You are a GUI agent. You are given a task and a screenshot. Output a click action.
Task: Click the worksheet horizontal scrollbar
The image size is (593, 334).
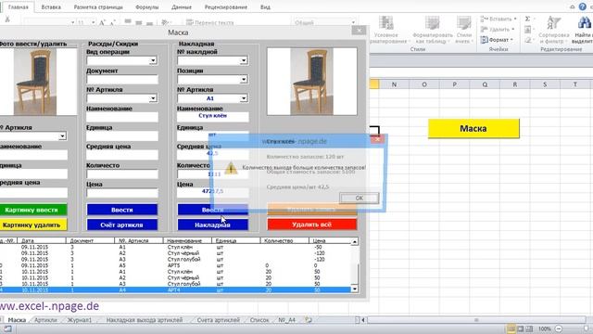pos(476,320)
